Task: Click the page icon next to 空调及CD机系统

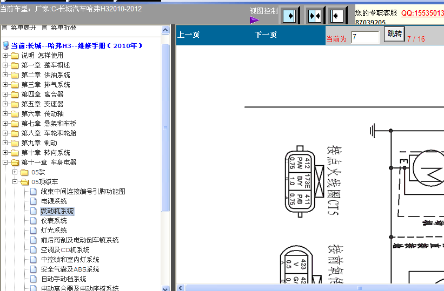Action: tap(34, 250)
